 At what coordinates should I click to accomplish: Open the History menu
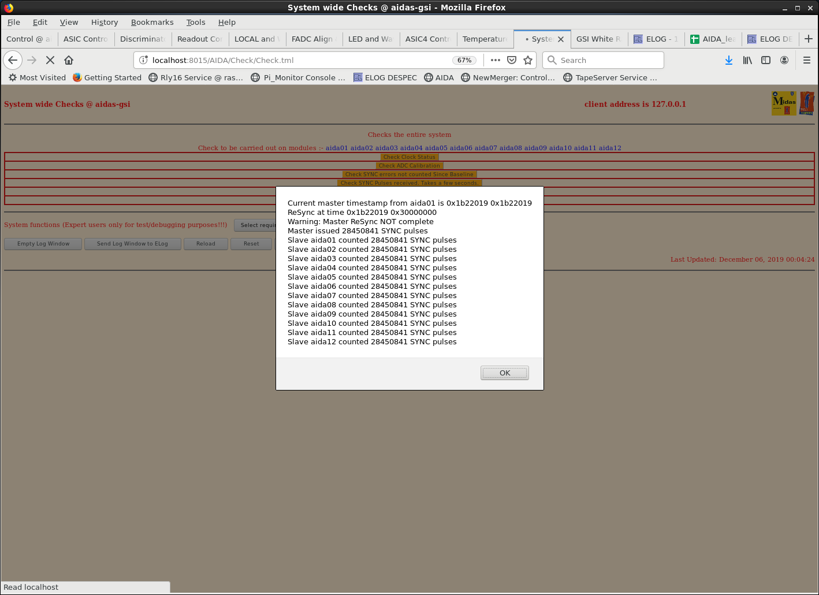(x=104, y=22)
